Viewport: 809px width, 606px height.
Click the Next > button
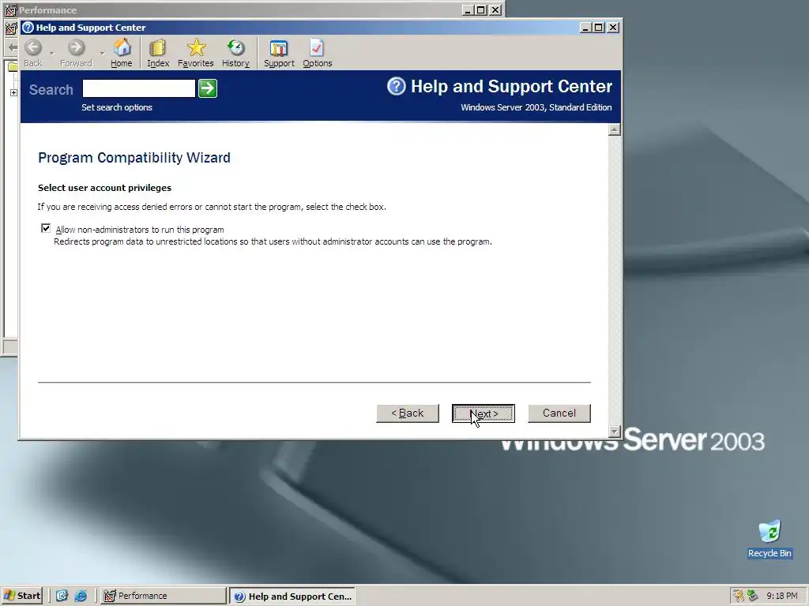tap(484, 413)
